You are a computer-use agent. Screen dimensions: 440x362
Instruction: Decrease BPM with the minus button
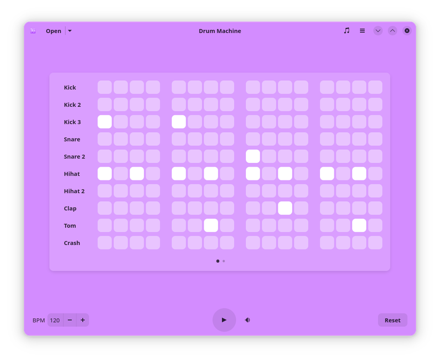(x=70, y=320)
